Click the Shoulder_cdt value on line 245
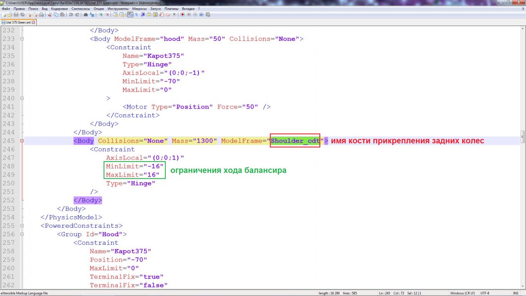Screen dimensions: 526x296 coord(295,141)
